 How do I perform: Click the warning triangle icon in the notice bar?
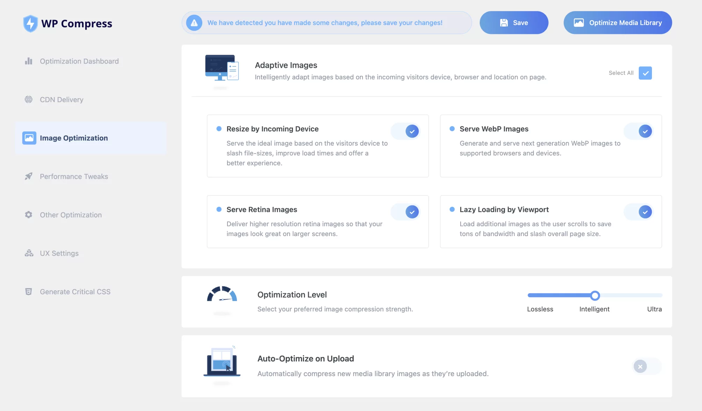194,23
